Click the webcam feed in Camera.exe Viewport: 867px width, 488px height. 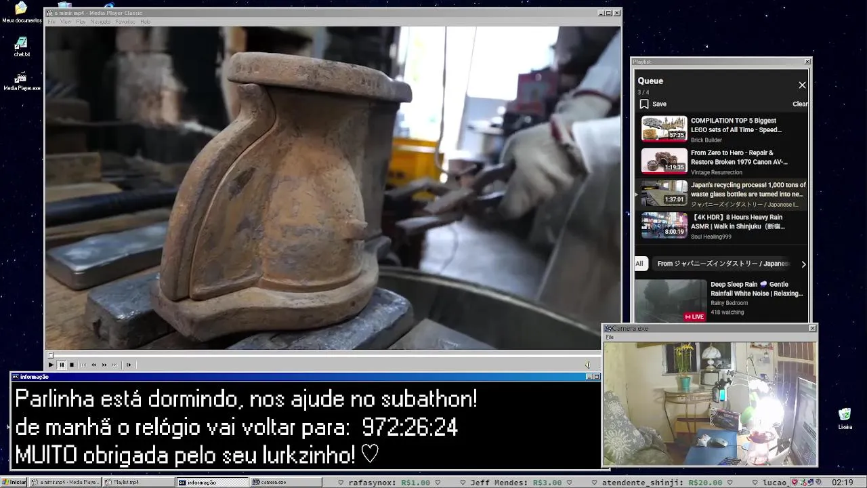[x=710, y=404]
